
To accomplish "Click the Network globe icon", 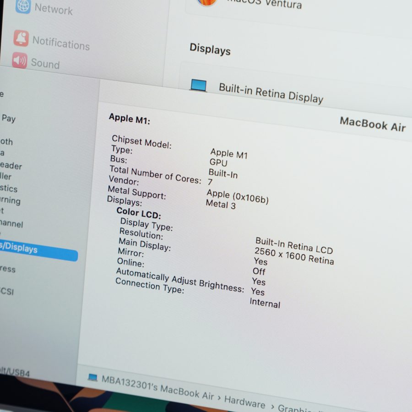I will [23, 6].
